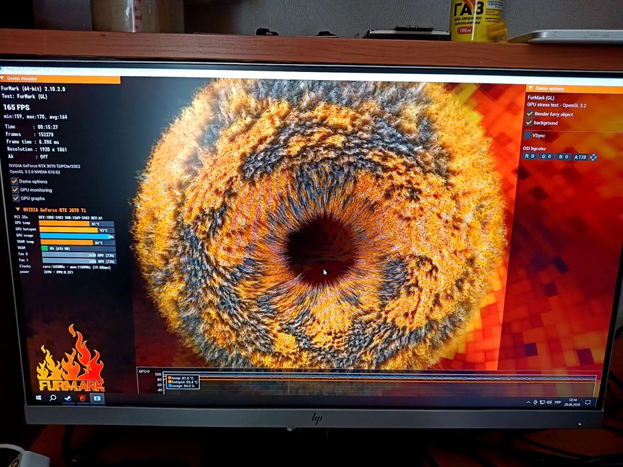
Task: Open the volume speaker tray icon
Action: [x=549, y=402]
